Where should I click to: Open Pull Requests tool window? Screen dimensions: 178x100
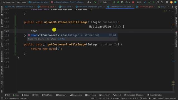tap(2, 39)
